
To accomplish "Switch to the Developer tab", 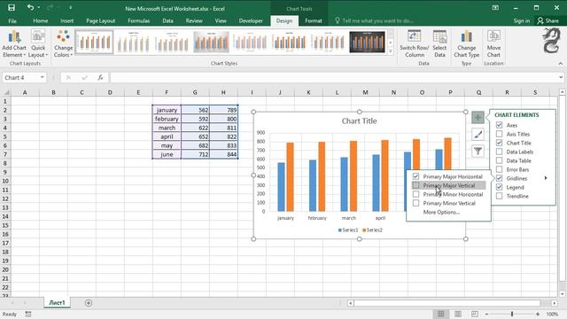I will pos(251,20).
